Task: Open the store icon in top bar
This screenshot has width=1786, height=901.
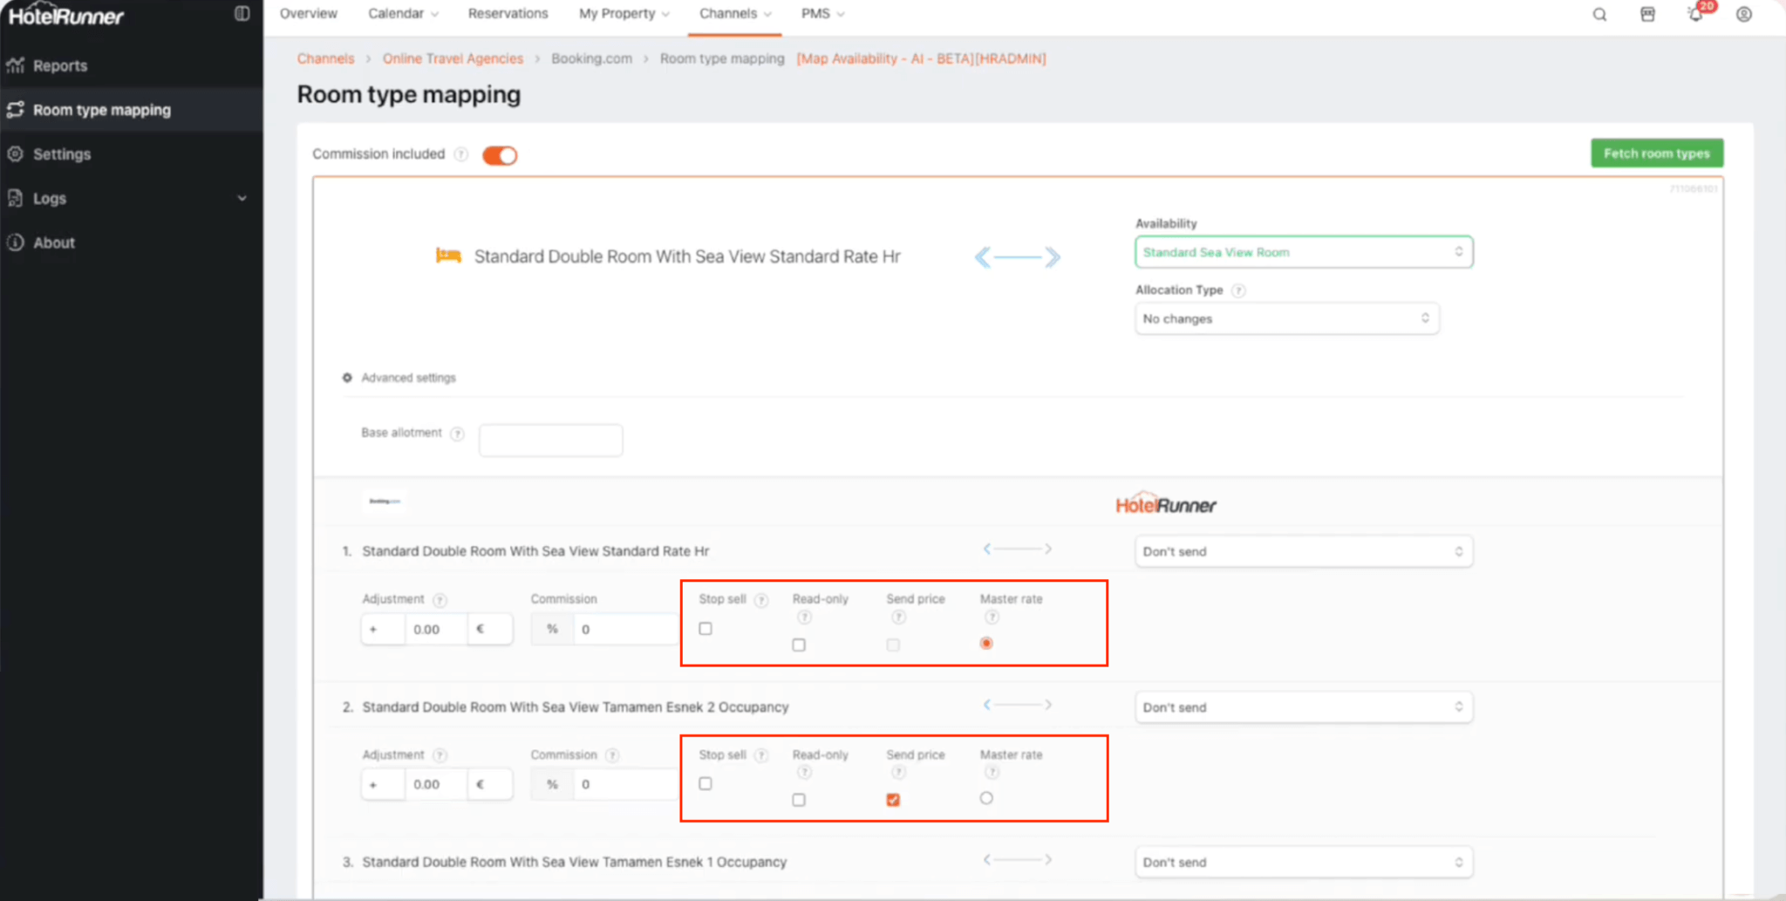Action: click(1647, 15)
